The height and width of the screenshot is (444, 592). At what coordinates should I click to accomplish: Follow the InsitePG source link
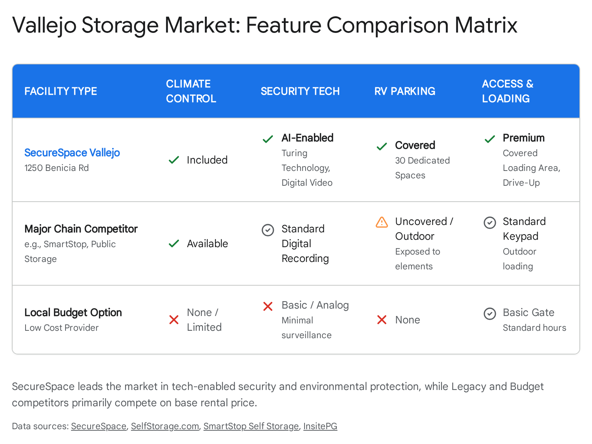(320, 426)
